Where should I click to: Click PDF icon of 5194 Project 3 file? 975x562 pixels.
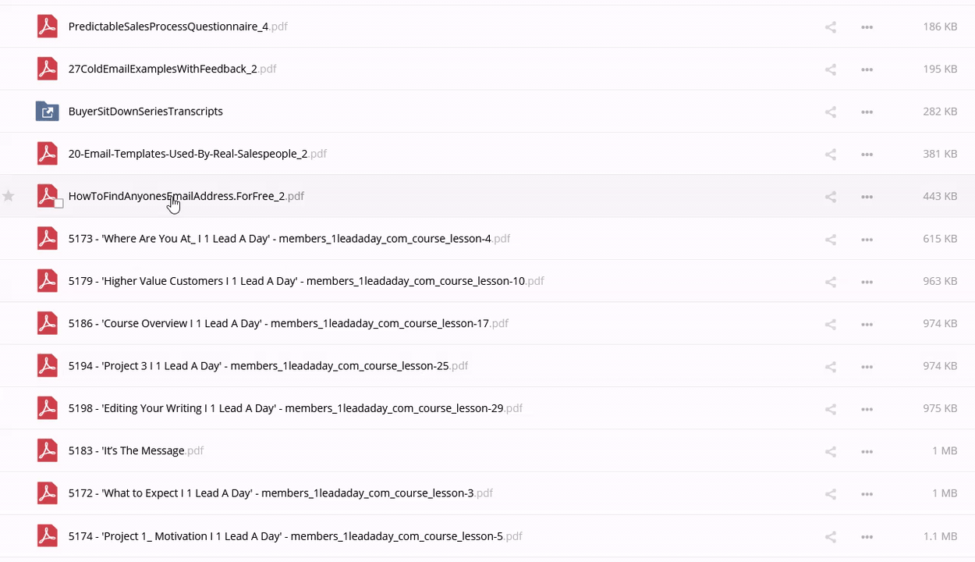click(x=48, y=365)
